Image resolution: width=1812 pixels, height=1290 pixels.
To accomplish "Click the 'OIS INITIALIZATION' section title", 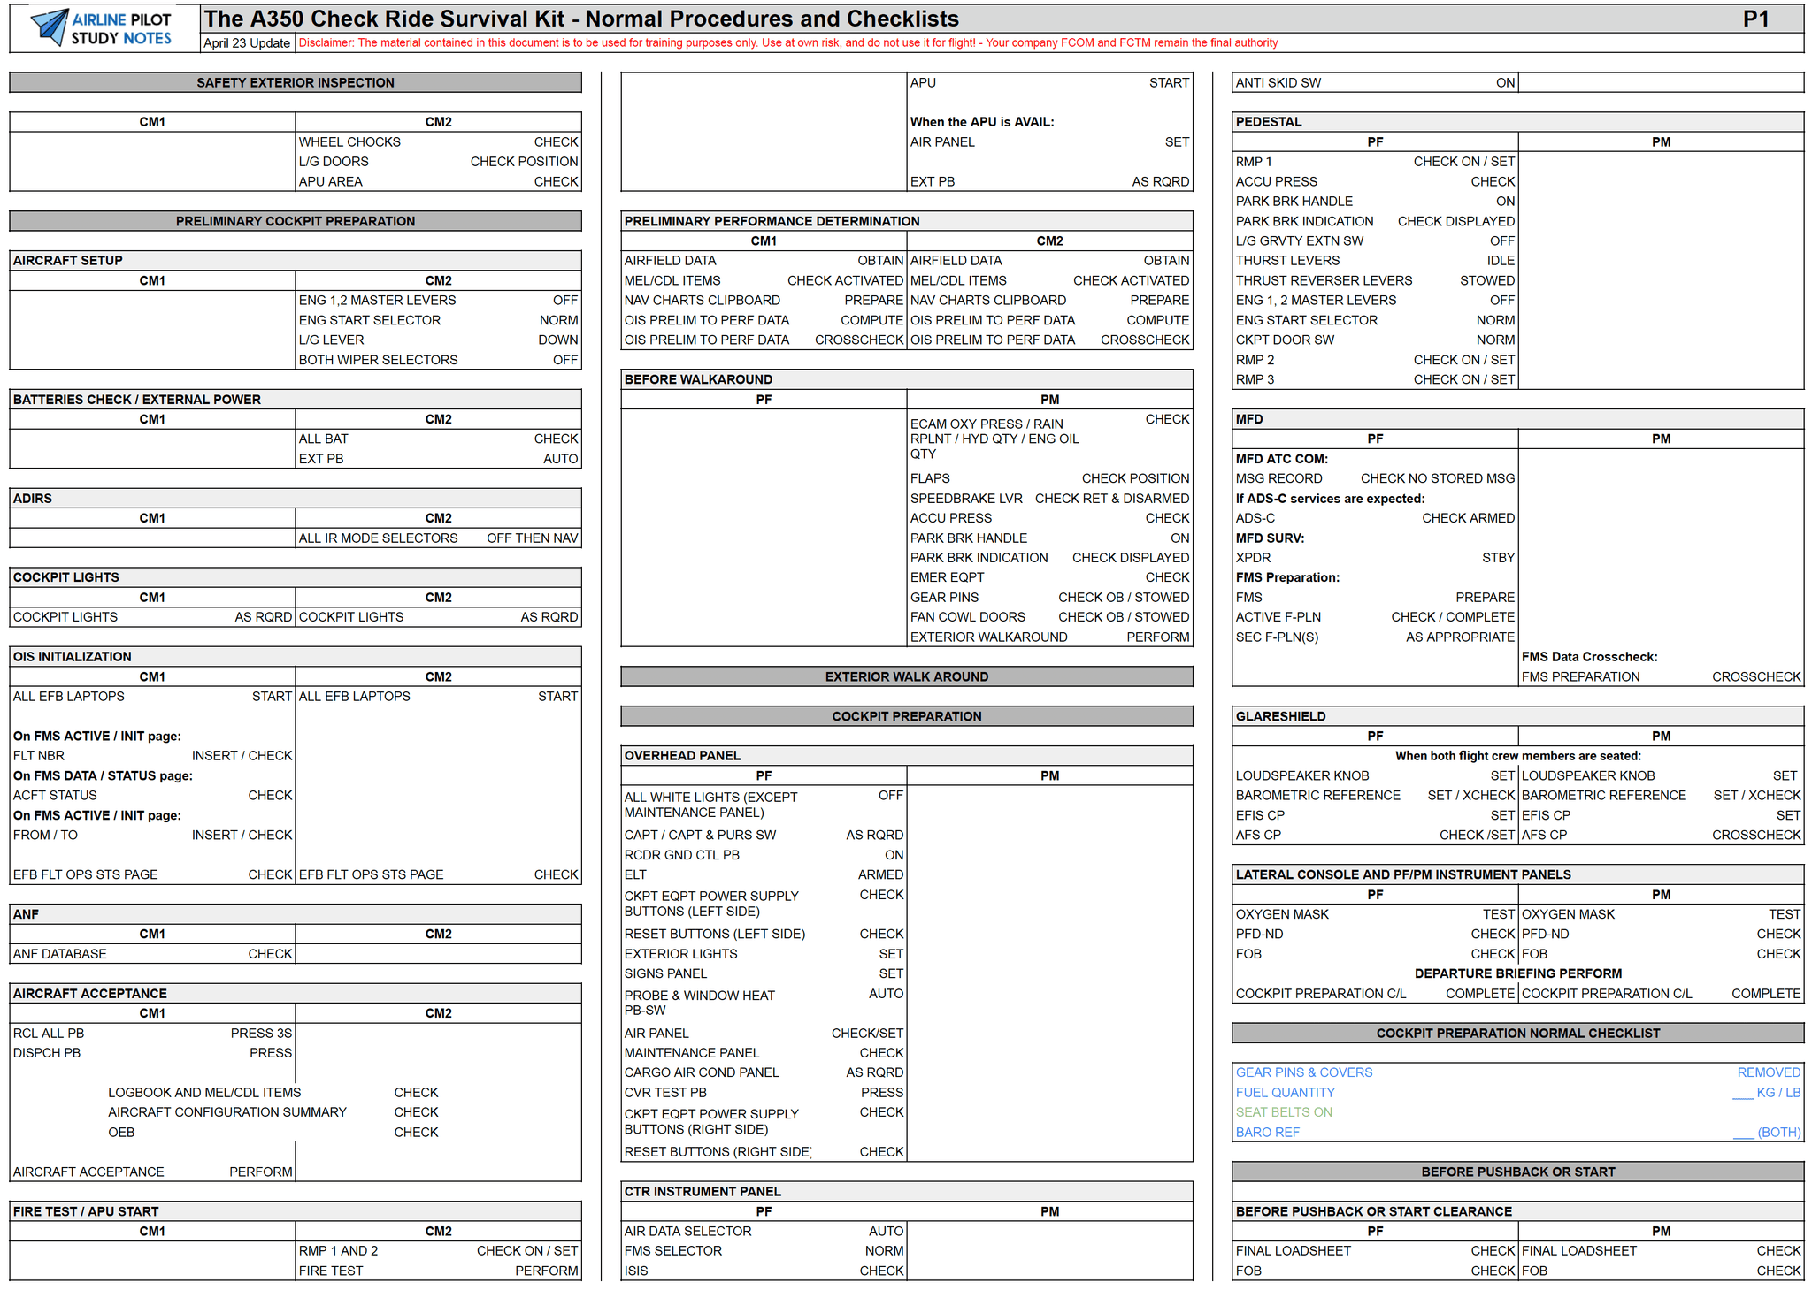I will [x=73, y=657].
